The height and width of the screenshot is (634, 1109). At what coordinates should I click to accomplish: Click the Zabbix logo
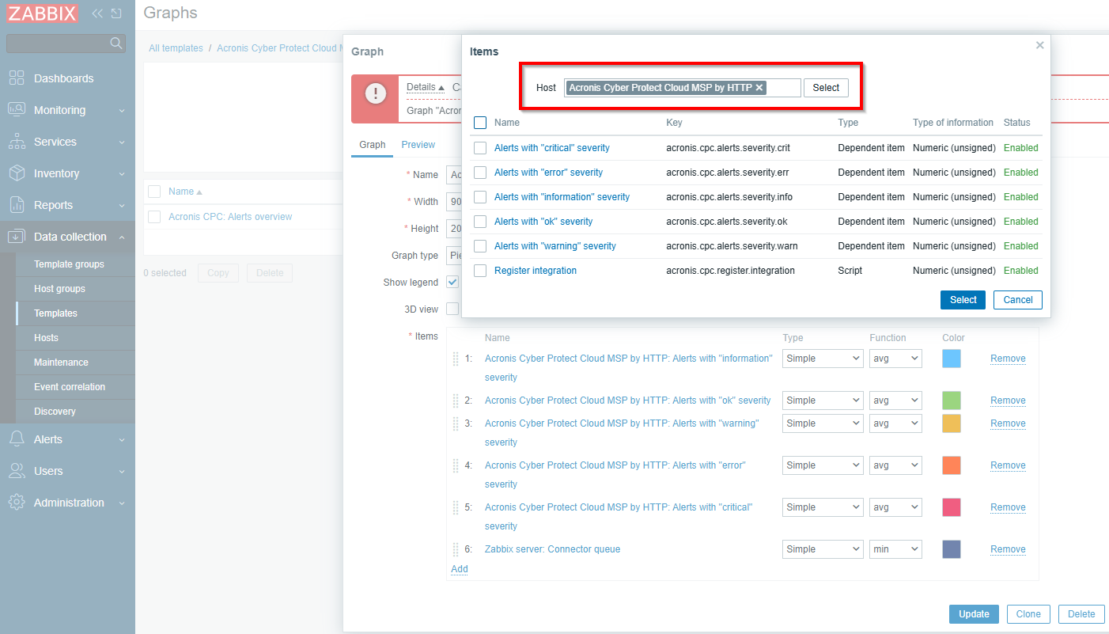(x=43, y=13)
